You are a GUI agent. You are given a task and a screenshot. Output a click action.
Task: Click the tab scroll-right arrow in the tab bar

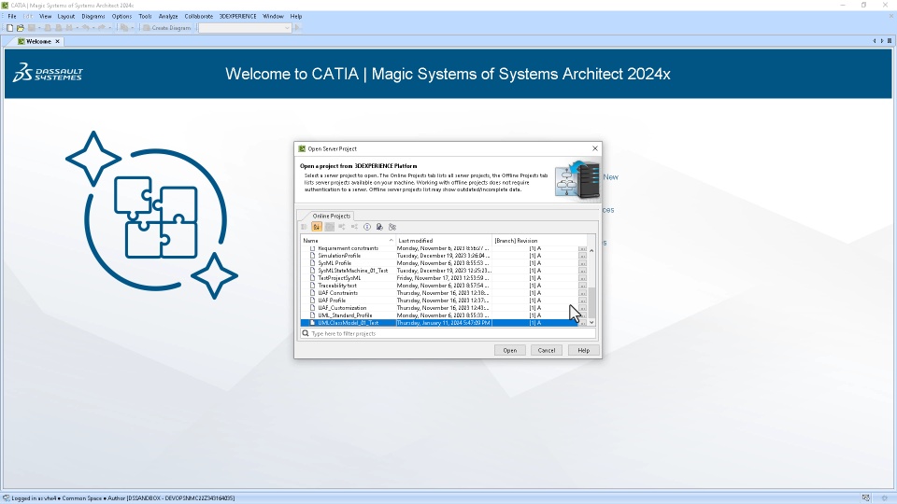[x=882, y=41]
